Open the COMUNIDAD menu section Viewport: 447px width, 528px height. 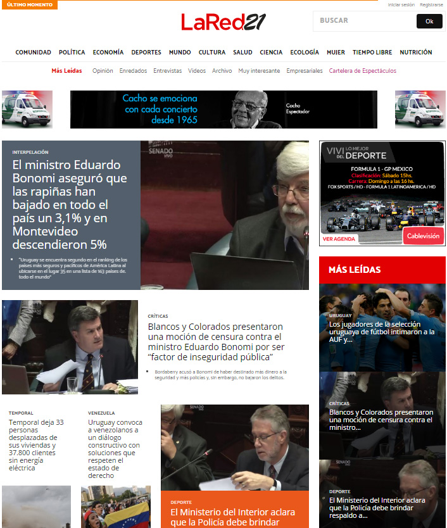coord(34,52)
